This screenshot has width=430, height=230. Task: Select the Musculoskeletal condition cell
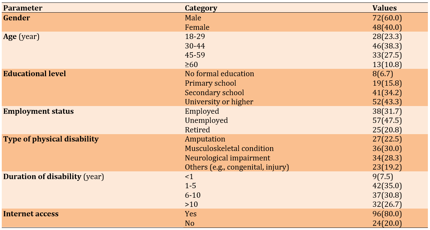pyautogui.click(x=229, y=149)
